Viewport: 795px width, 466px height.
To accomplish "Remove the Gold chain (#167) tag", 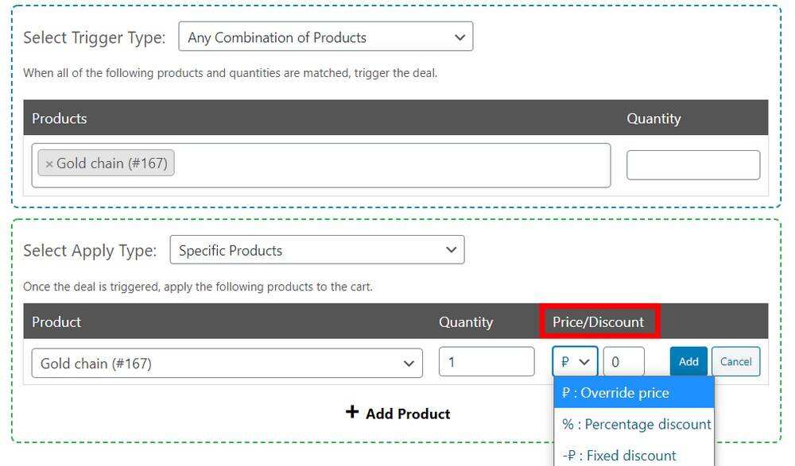I will click(x=49, y=164).
